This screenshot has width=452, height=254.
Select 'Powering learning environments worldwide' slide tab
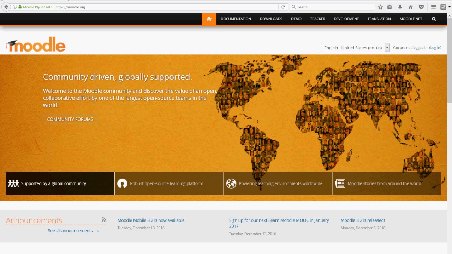[278, 183]
